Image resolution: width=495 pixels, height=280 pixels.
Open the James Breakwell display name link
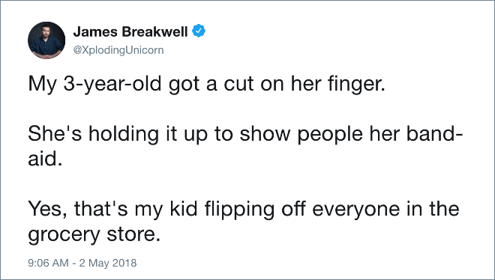130,31
